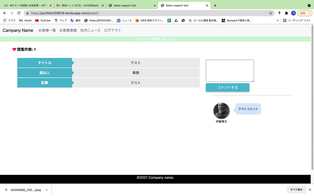Bookmark this page with the star icon

(271, 13)
